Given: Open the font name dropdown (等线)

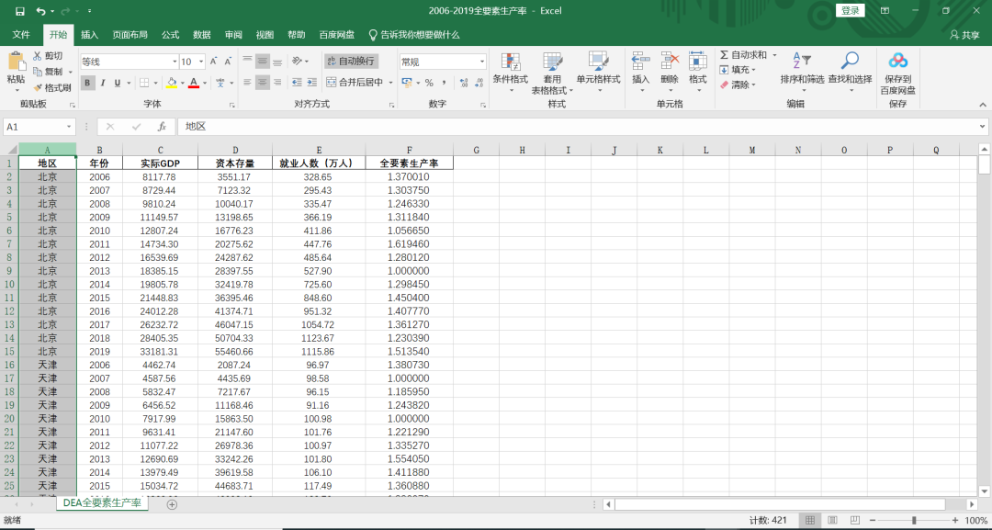Looking at the screenshot, I should [x=175, y=62].
